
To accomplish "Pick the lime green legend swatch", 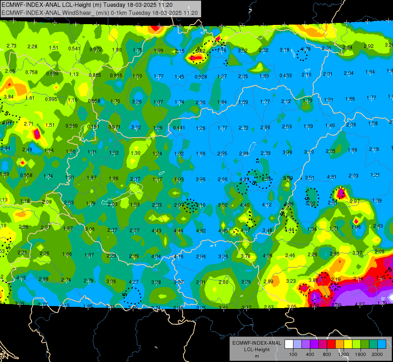I will coord(356,344).
